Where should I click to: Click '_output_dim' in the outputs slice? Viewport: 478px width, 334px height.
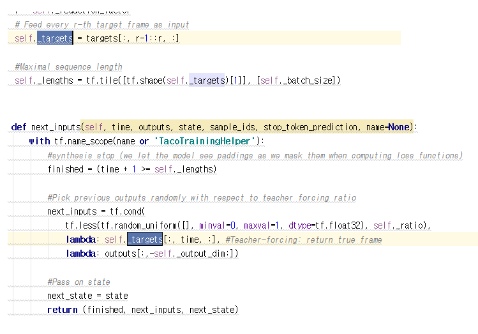[x=200, y=254]
